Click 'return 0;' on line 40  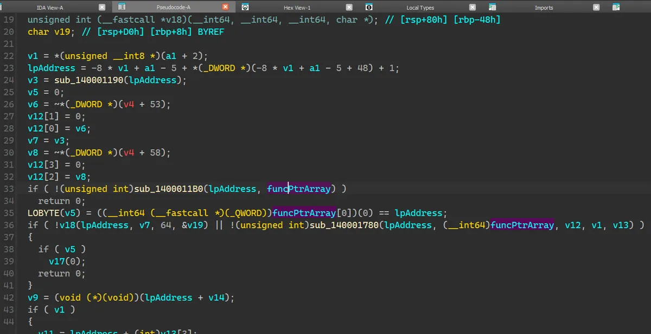pos(62,273)
